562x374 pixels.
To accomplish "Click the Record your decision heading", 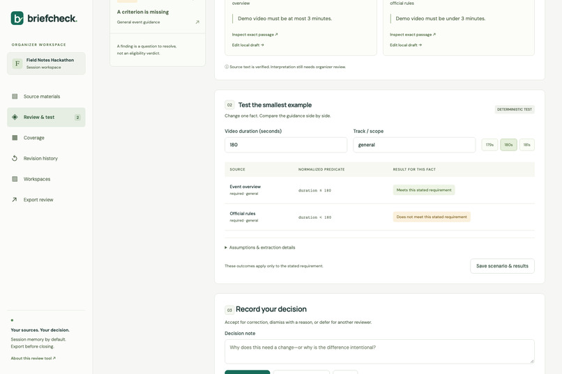I will point(271,309).
